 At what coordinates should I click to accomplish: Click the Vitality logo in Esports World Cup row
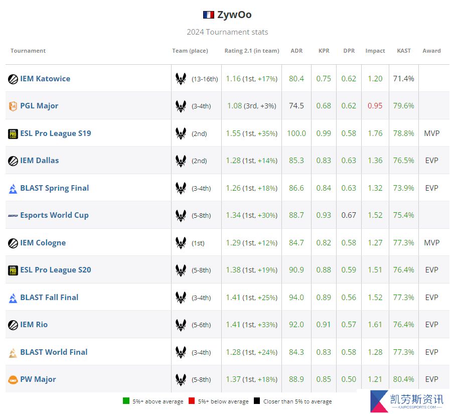click(181, 215)
